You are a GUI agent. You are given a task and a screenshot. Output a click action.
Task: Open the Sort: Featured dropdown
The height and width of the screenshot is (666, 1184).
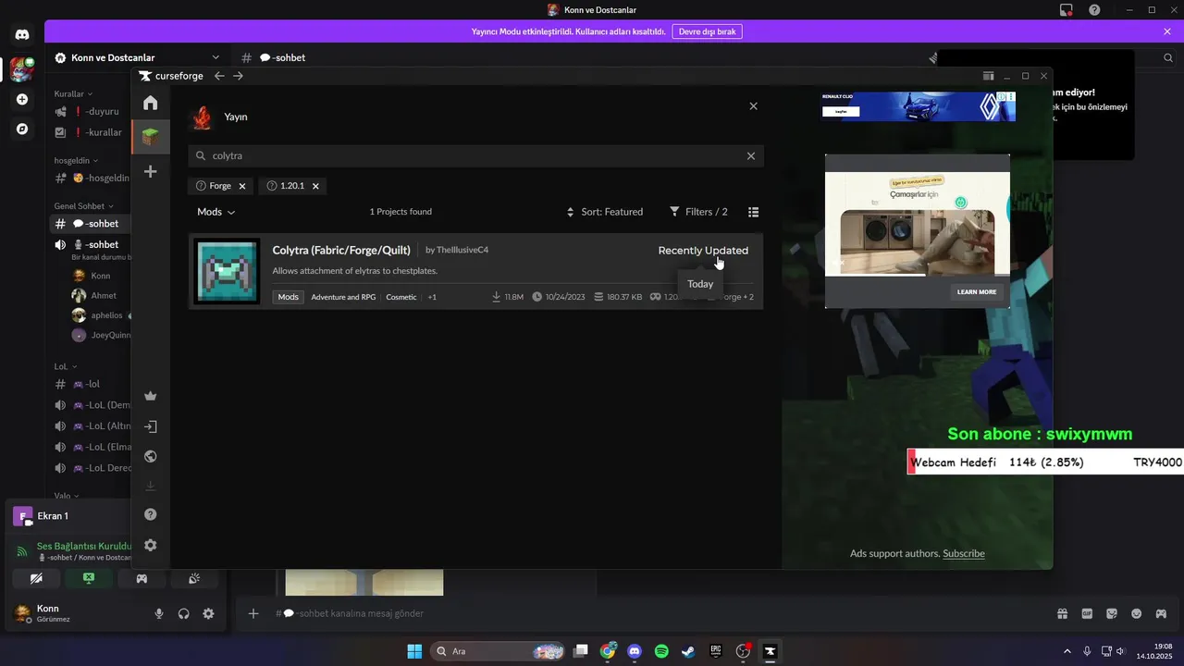click(x=605, y=212)
